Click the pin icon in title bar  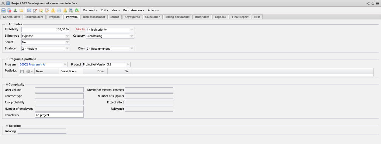368,3
